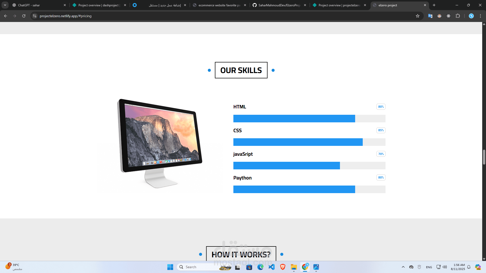
Task: Bookmark this page with the star icon
Action: pos(418,16)
